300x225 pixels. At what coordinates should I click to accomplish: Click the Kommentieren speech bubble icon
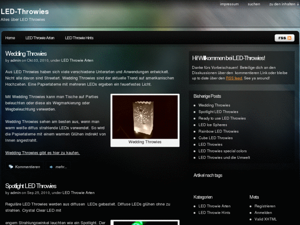(x=11, y=167)
